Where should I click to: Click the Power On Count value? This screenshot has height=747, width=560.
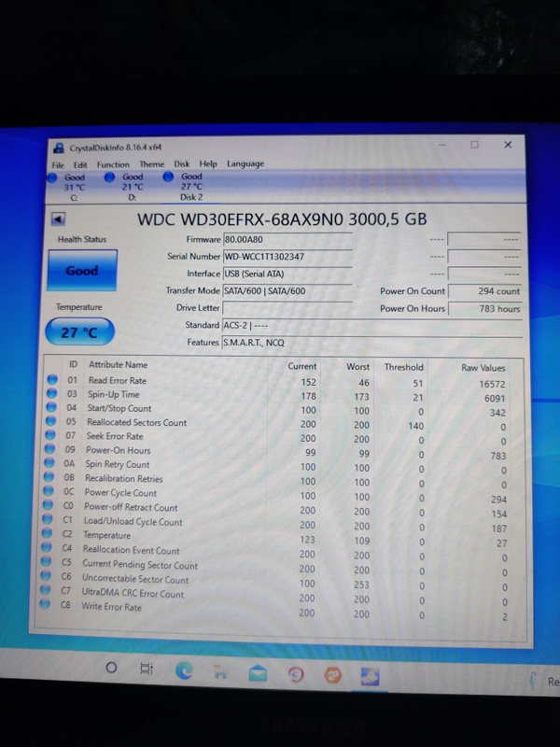click(485, 291)
